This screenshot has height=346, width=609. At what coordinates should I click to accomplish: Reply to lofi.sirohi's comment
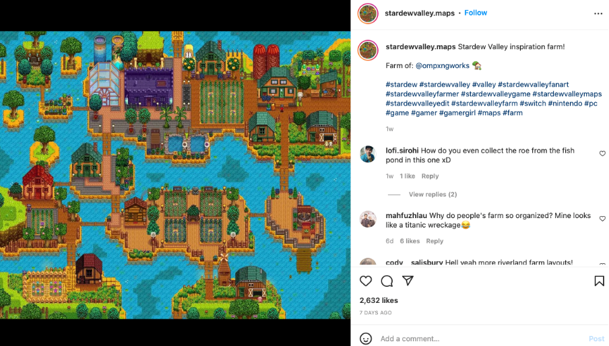(x=430, y=176)
